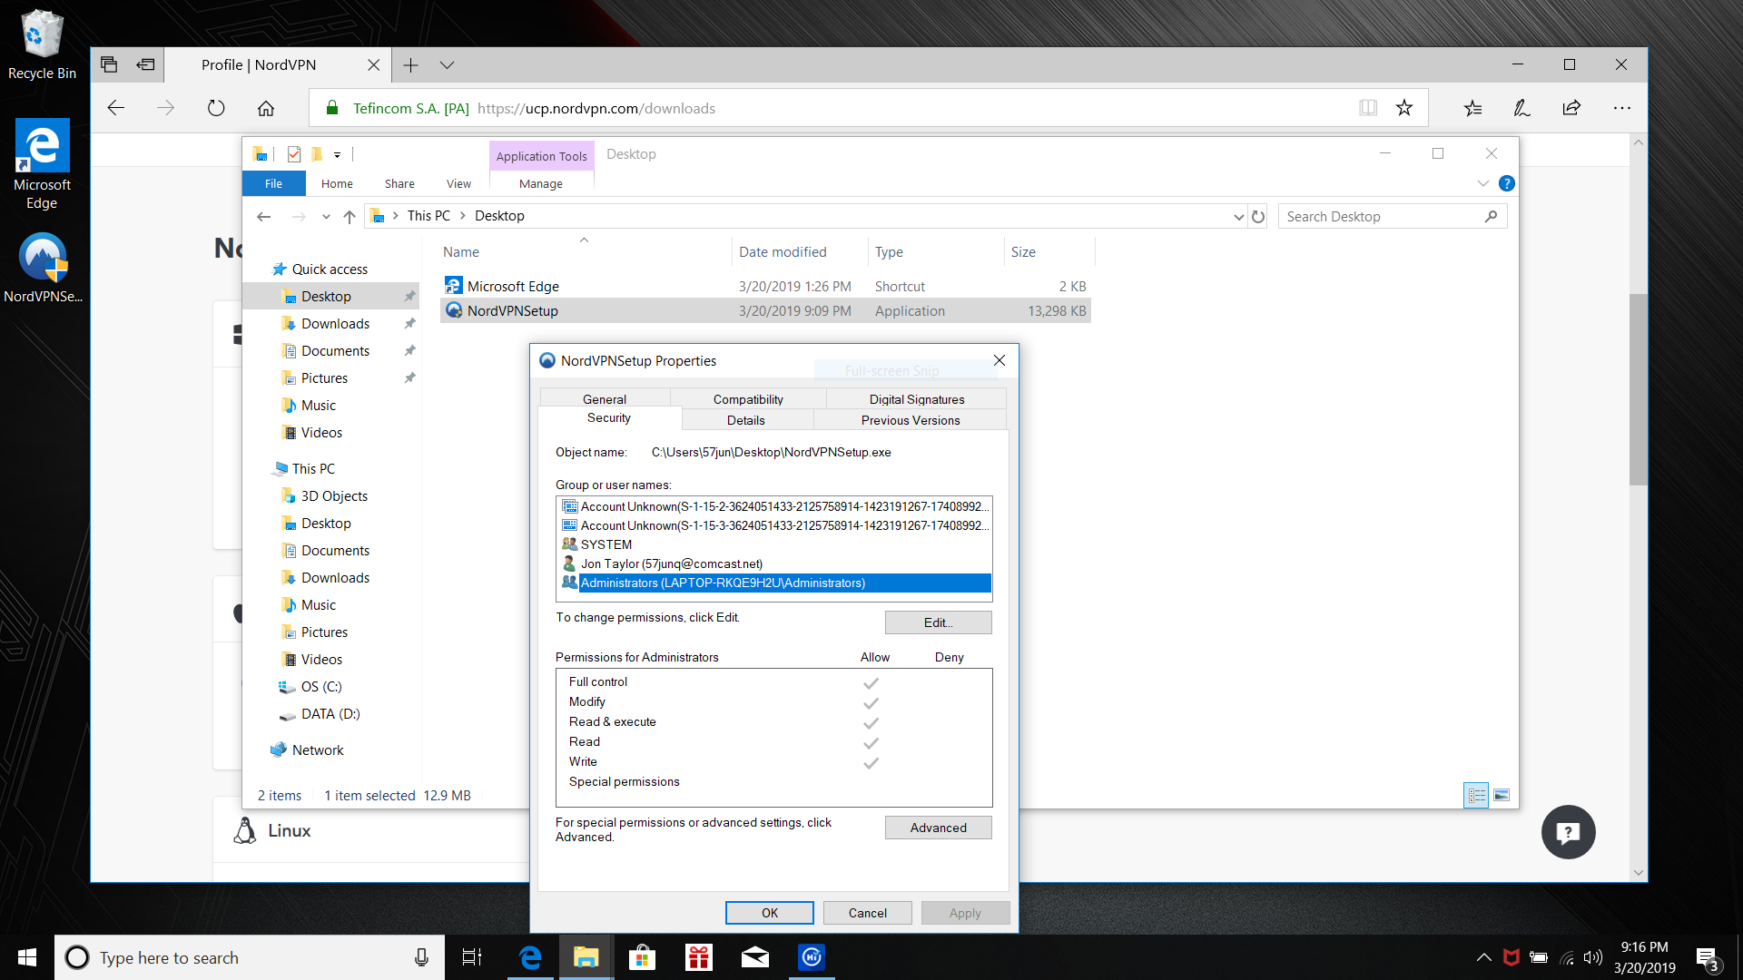Click Windows Start button

point(27,957)
